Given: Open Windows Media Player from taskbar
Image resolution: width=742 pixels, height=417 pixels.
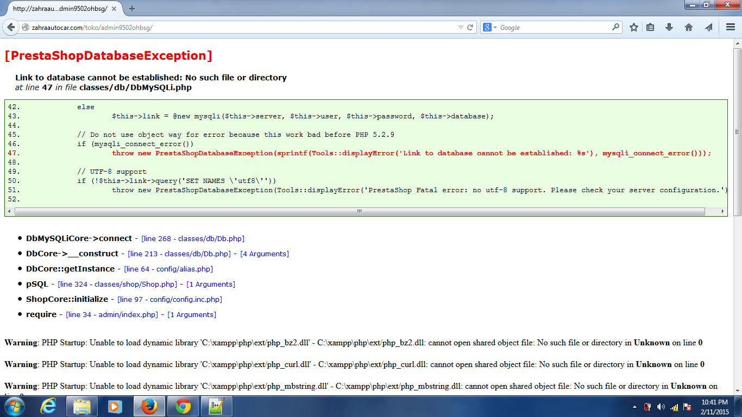Looking at the screenshot, I should (x=114, y=406).
